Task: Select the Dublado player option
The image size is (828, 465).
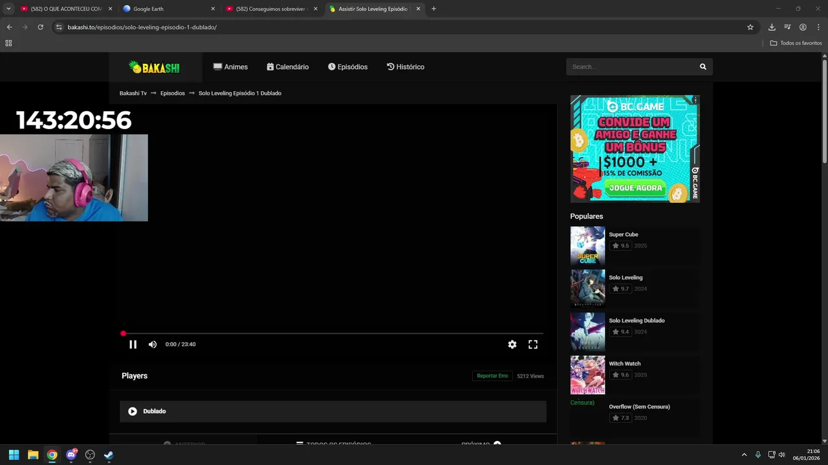Action: point(333,411)
